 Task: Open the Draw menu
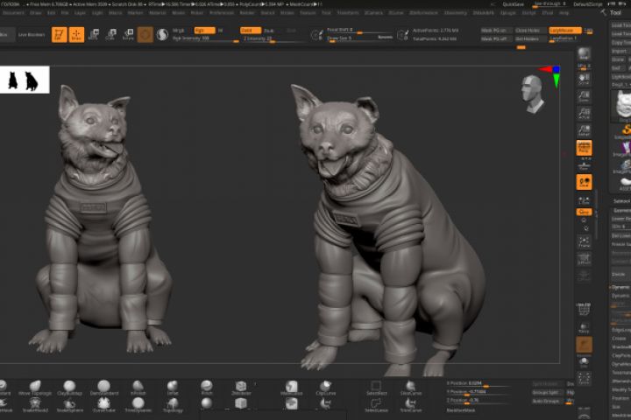pos(35,13)
